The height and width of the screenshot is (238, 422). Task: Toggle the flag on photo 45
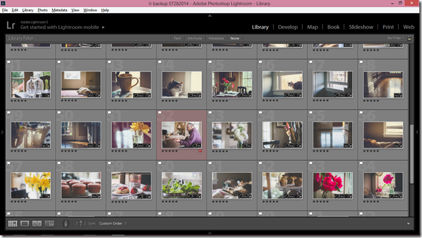click(210, 62)
